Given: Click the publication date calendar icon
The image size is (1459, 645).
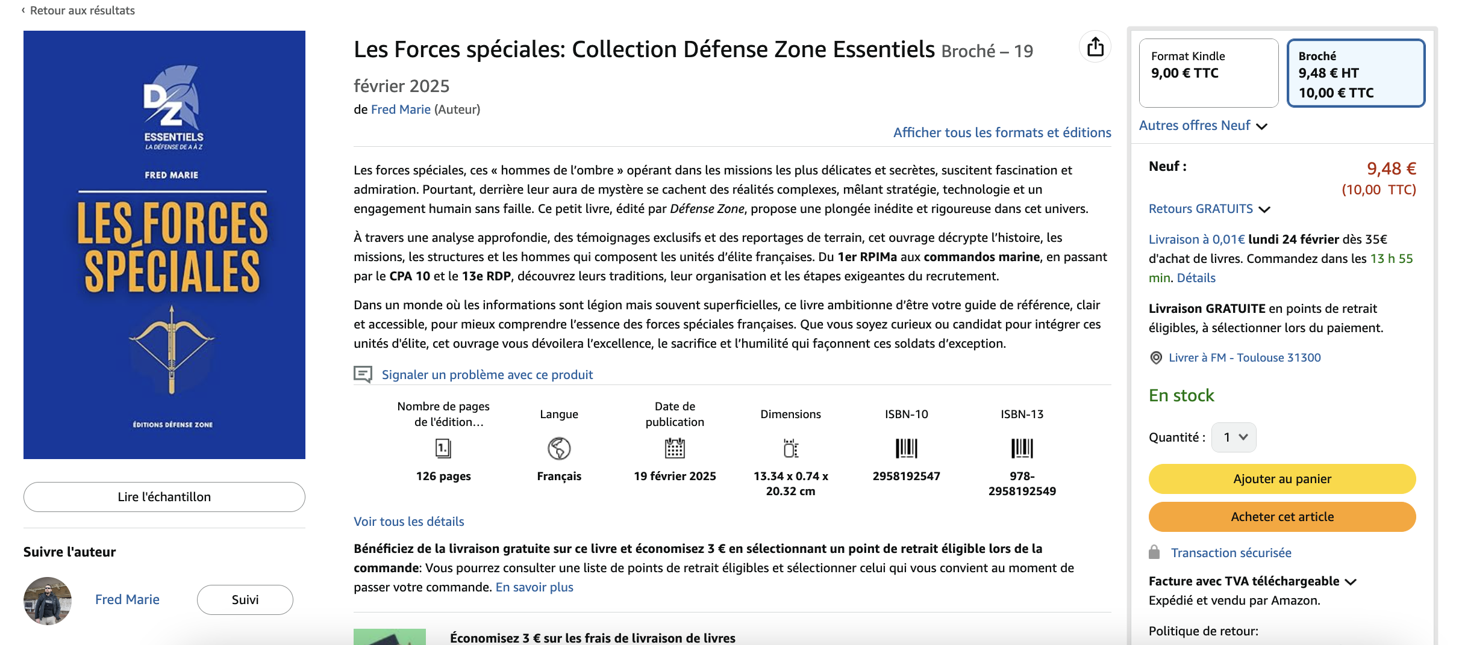Looking at the screenshot, I should tap(675, 448).
